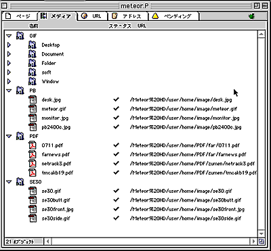The image size is (271, 251).
Task: Click the 21 オブジェクト status text
Action: (x=20, y=242)
